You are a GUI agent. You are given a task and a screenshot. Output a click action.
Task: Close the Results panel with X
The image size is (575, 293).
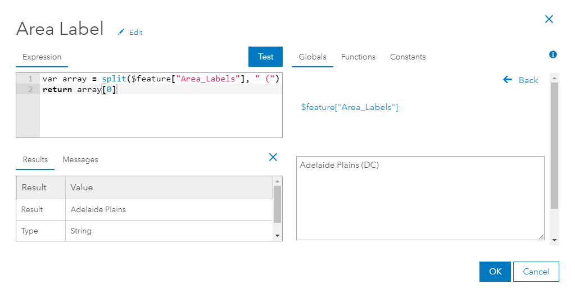click(273, 157)
